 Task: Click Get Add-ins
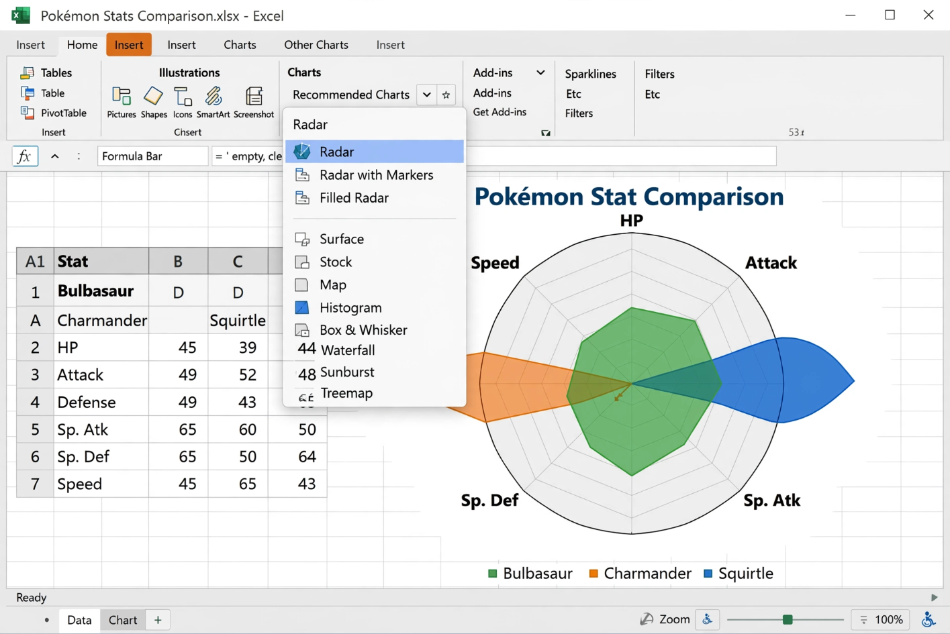coord(500,112)
